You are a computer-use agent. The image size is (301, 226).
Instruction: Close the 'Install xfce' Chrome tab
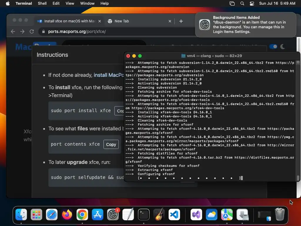(x=100, y=21)
